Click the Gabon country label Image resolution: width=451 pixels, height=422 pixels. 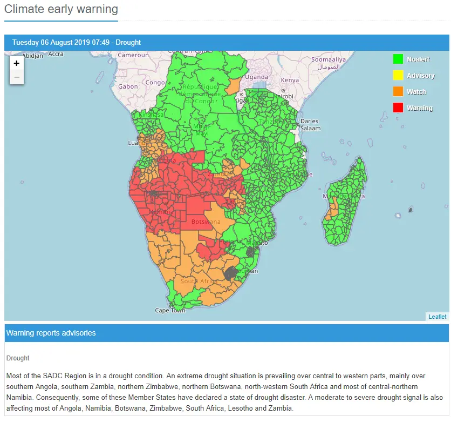click(128, 86)
